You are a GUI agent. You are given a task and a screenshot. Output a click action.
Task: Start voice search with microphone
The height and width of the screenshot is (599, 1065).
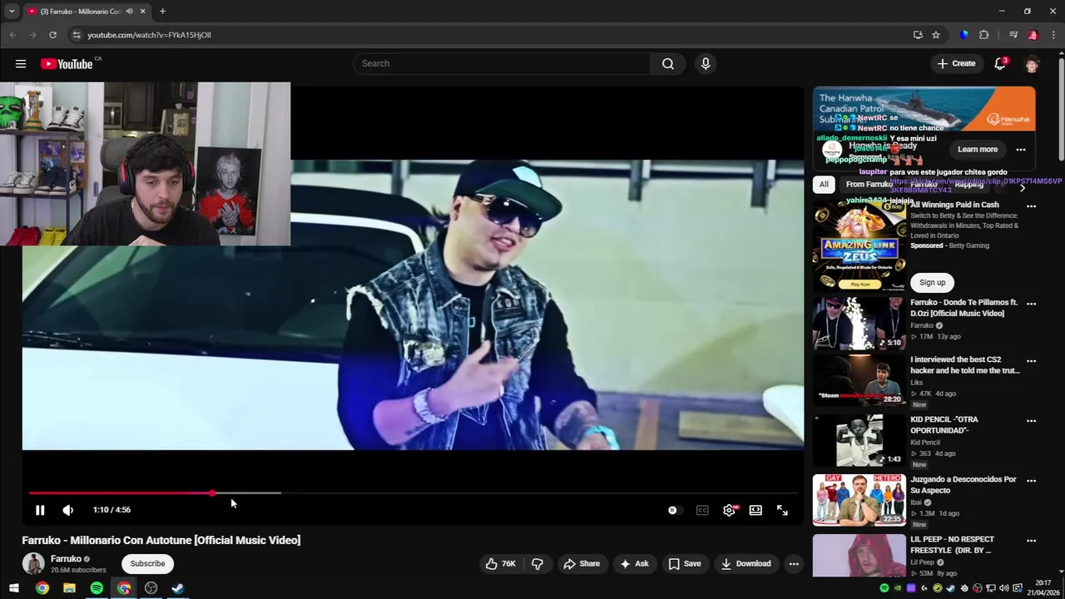[x=706, y=63]
